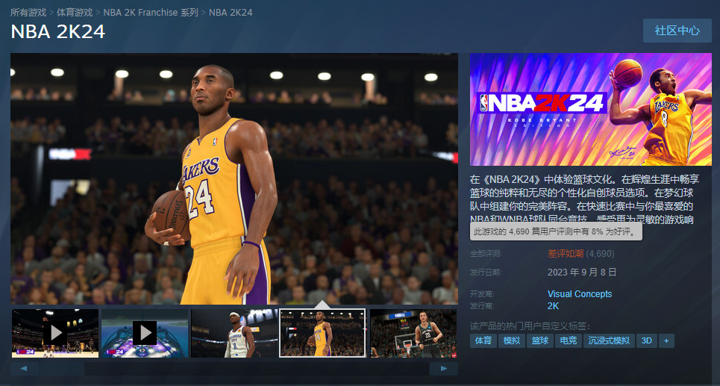The height and width of the screenshot is (386, 720).
Task: Navigate to 体育游戏 category breadcrumb
Action: coord(75,12)
